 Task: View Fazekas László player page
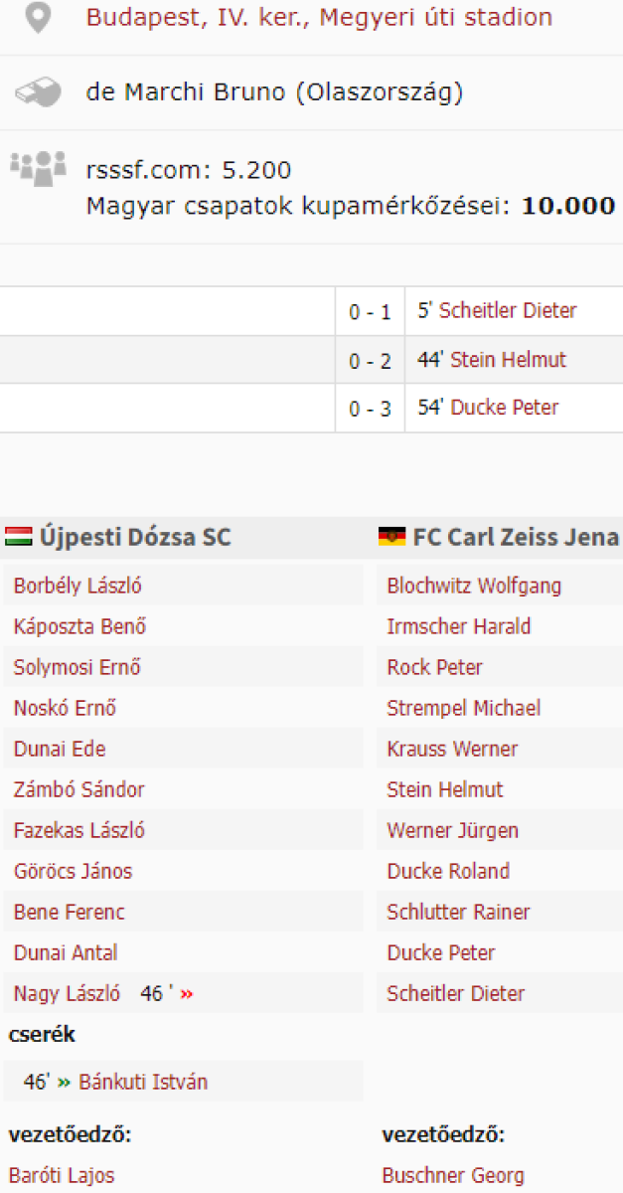click(79, 830)
